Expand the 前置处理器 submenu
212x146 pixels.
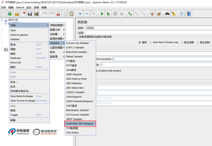tap(57, 39)
